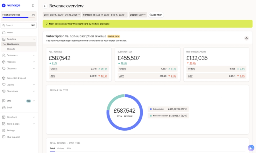This screenshot has width=256, height=153.
Task: Click the Products box icon
Action: point(4,62)
